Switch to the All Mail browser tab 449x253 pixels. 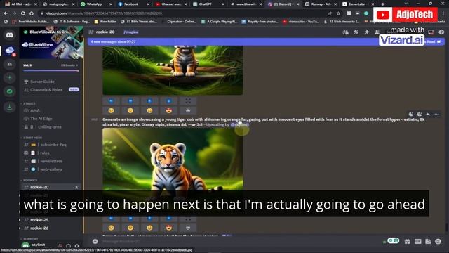22,4
